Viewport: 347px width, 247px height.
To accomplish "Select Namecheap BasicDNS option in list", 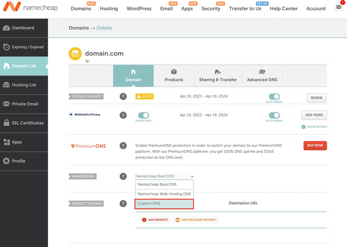I will [164, 184].
